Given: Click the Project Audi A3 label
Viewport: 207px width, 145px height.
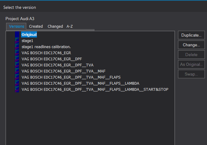Looking at the screenshot, I should [x=20, y=19].
